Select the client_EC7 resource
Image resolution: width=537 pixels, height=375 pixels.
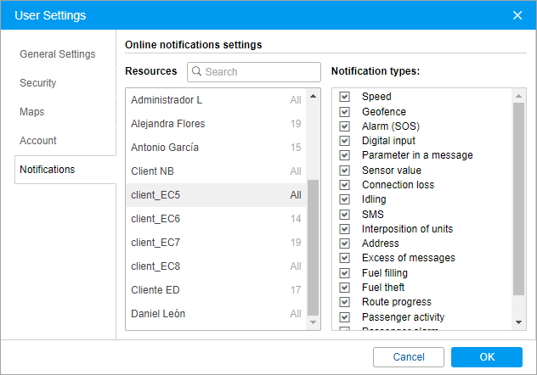(216, 243)
